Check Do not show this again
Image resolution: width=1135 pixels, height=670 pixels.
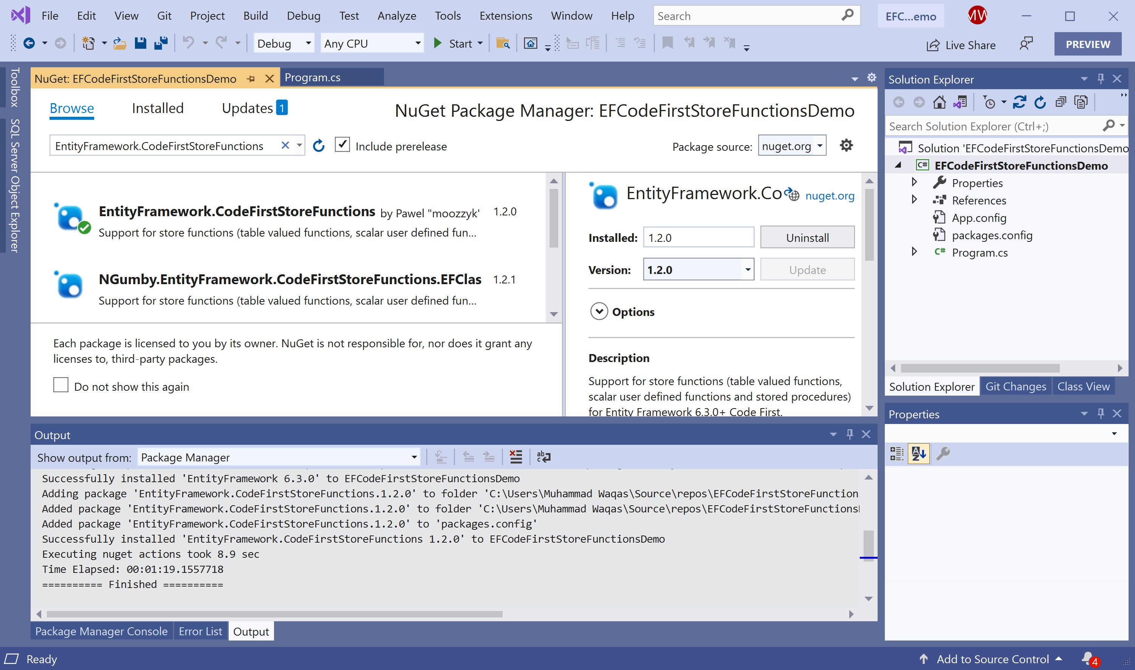(x=61, y=385)
